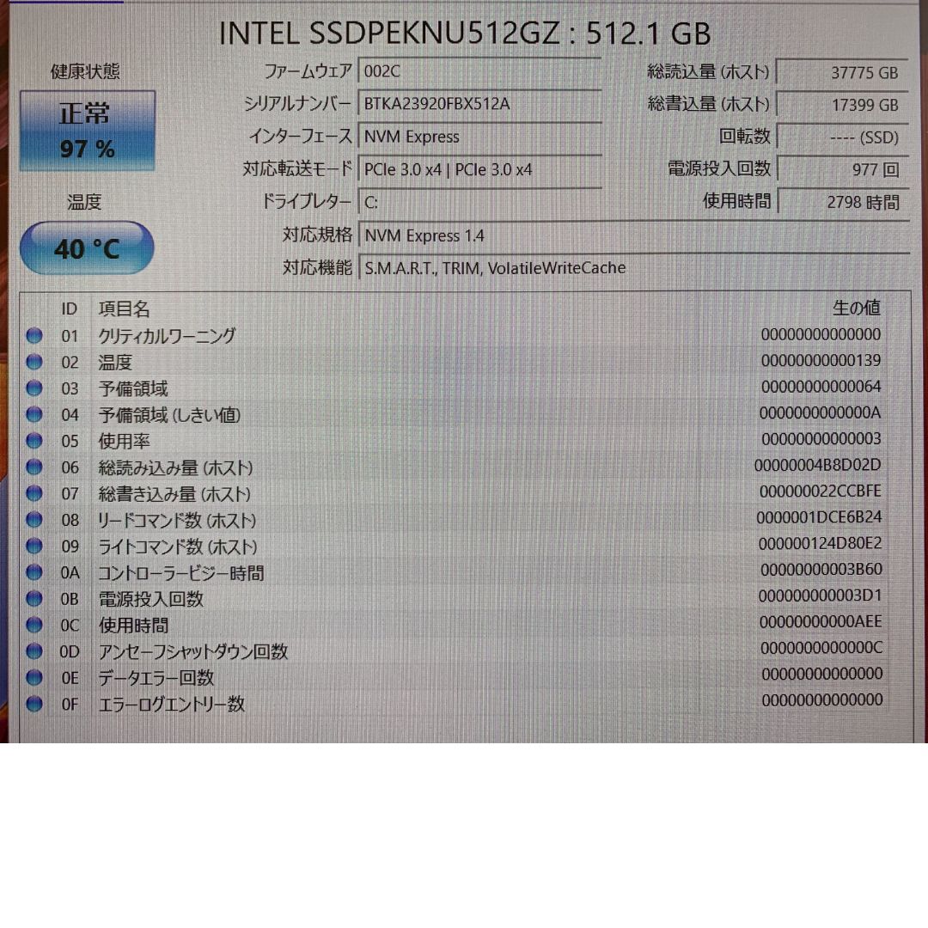Click raw value 00000000003B60
928x928 pixels.
coord(821,570)
